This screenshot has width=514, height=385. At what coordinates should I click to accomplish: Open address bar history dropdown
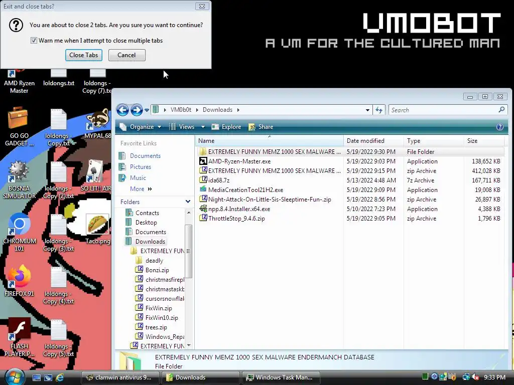pyautogui.click(x=367, y=110)
